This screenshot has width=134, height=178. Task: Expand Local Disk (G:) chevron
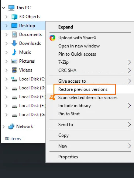click(7, 115)
